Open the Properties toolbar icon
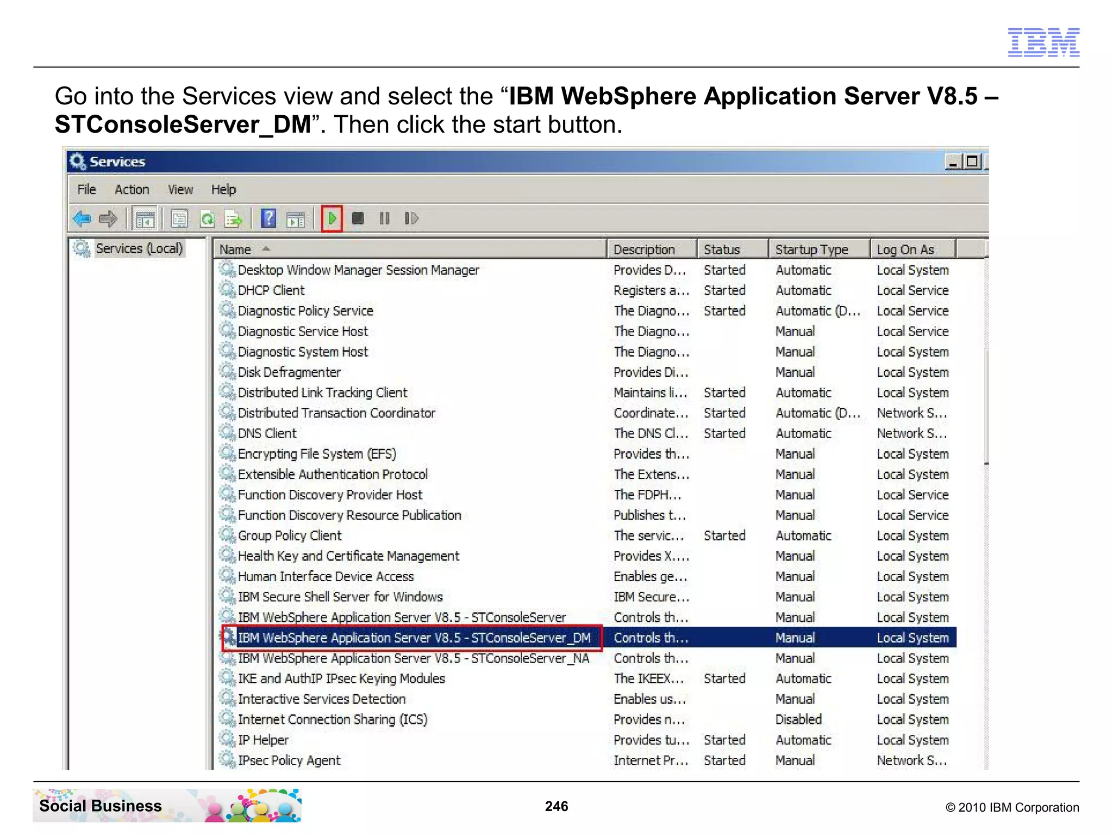This screenshot has width=1113, height=835. 179,219
